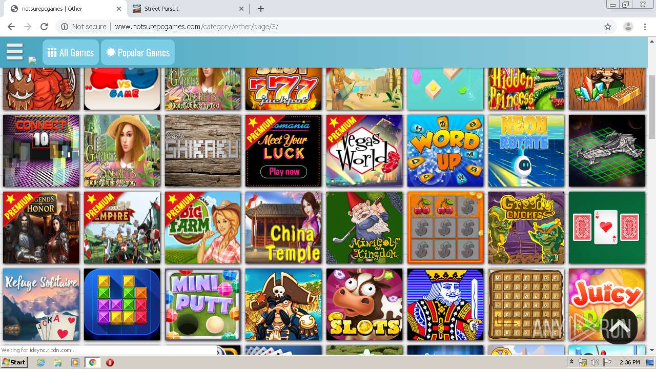Switch to the Street Pursuit tab
The width and height of the screenshot is (656, 369).
click(x=188, y=9)
